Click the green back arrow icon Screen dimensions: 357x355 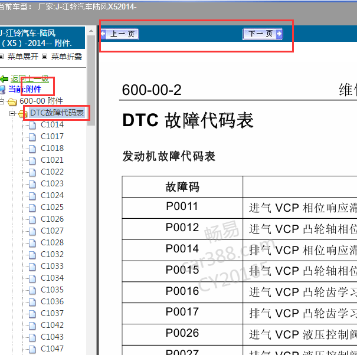(x=4, y=79)
